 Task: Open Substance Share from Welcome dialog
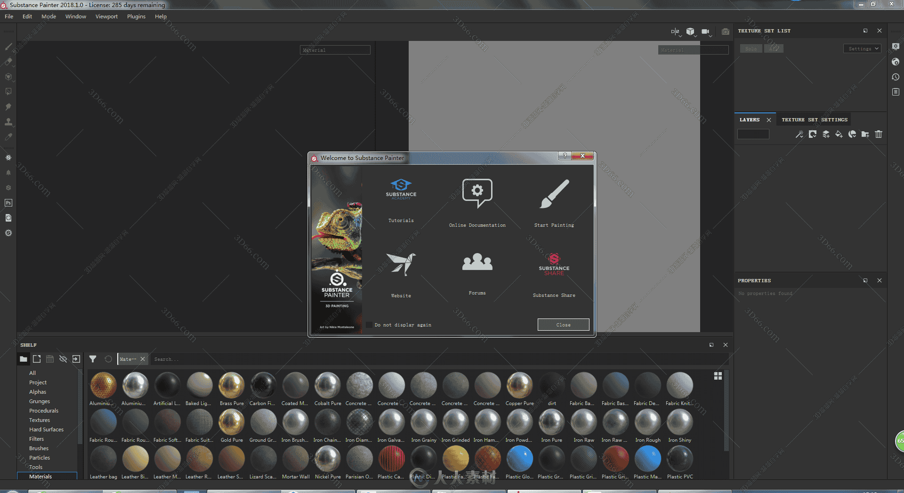554,275
